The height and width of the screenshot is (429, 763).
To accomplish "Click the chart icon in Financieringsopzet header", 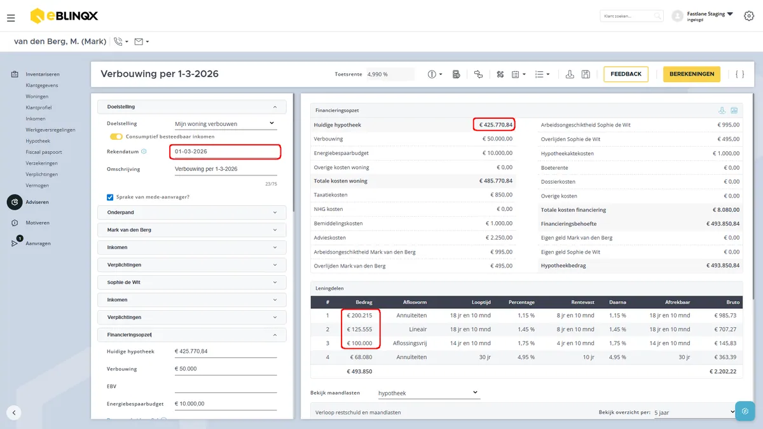I will pos(734,111).
